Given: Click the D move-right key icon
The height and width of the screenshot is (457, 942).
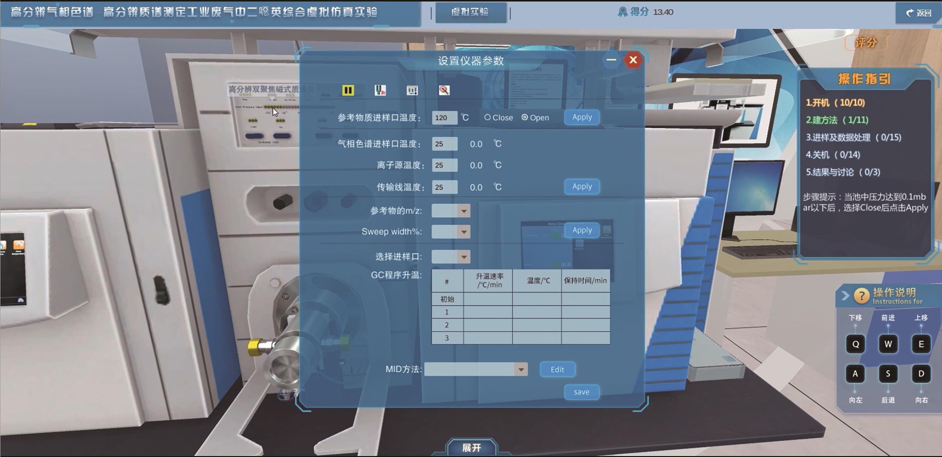Looking at the screenshot, I should point(920,373).
